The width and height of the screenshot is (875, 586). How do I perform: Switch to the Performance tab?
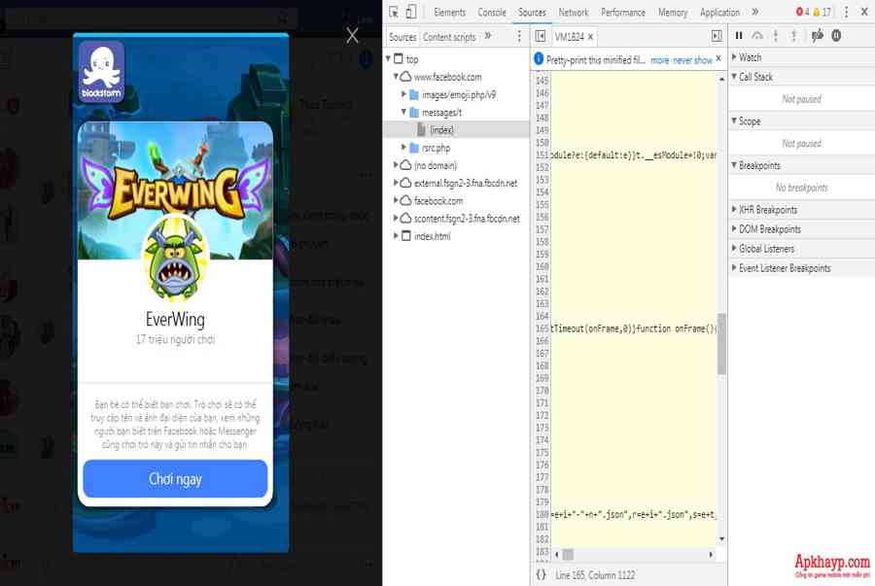tap(623, 13)
